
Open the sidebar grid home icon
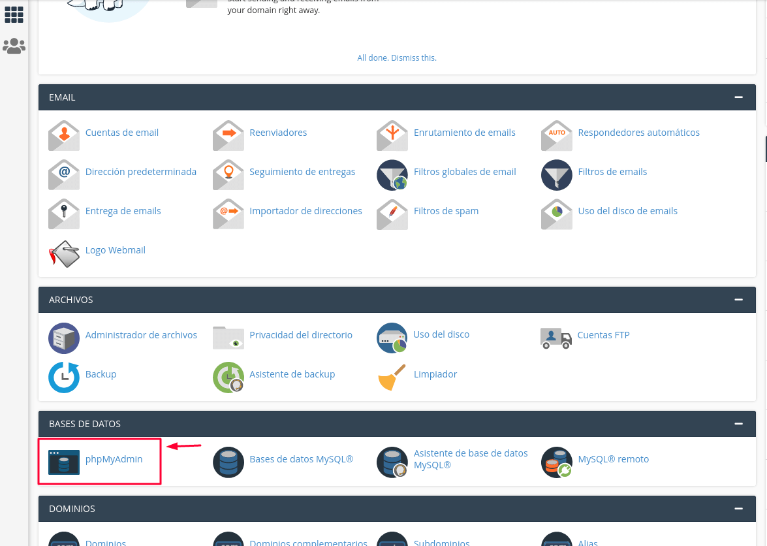[x=14, y=14]
